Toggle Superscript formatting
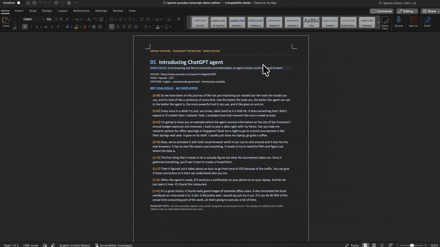Image resolution: width=440 pixels, height=247 pixels. point(58,27)
